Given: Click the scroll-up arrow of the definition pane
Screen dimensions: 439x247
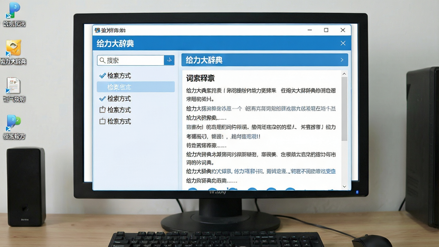Looking at the screenshot, I should (x=344, y=74).
